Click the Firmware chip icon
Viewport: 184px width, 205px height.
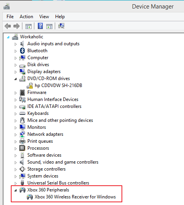tap(22, 92)
